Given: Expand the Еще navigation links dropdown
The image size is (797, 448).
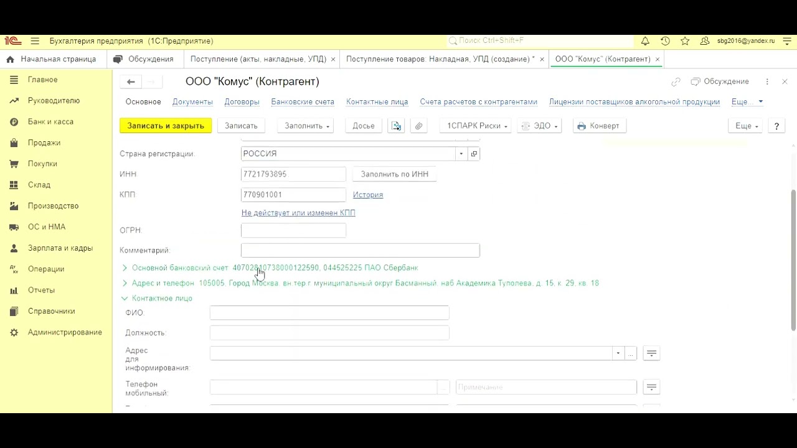Looking at the screenshot, I should [747, 102].
